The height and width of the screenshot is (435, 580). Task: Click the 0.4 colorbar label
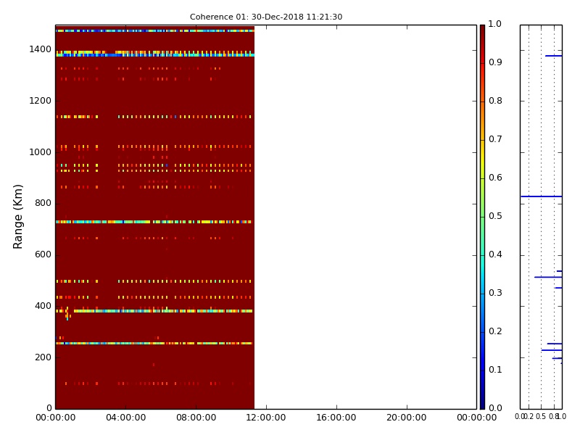(495, 254)
